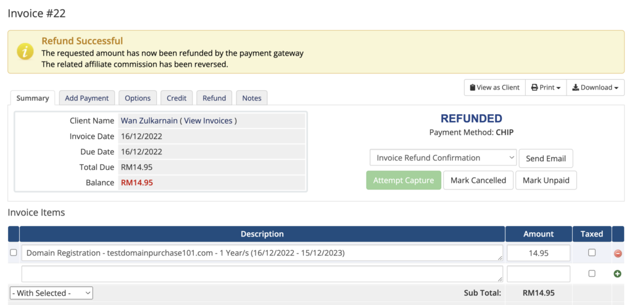Image resolution: width=632 pixels, height=305 pixels.
Task: Click the green add line item icon
Action: pos(617,274)
